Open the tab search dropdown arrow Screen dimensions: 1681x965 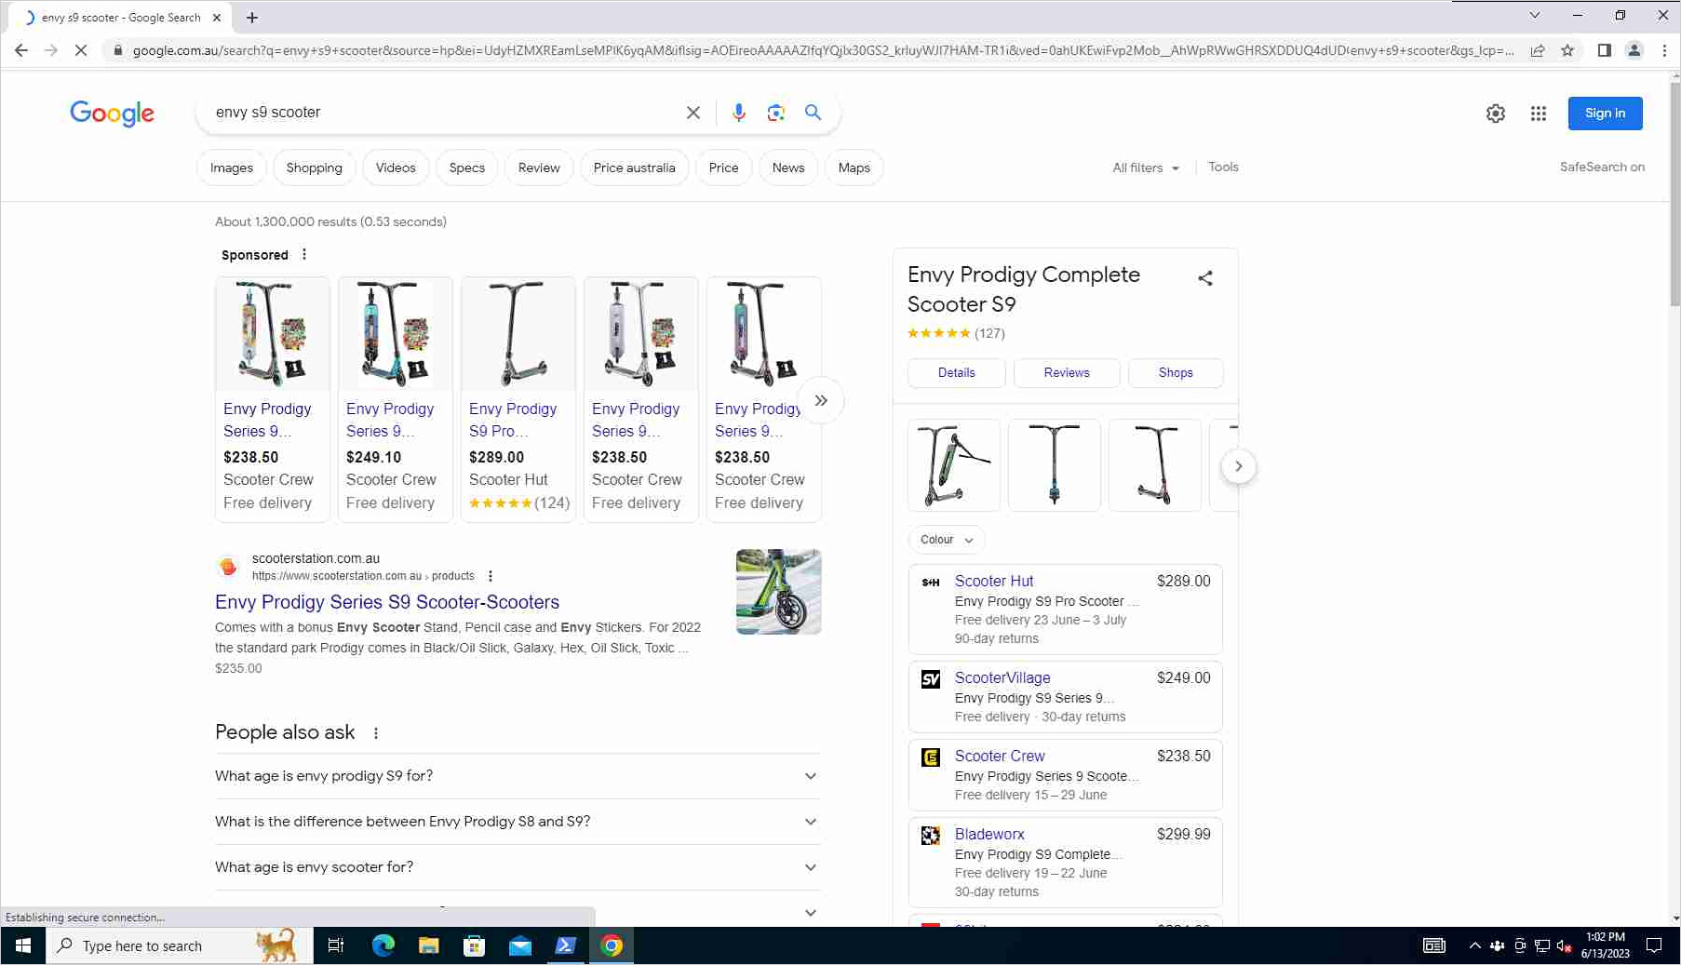coord(1535,15)
